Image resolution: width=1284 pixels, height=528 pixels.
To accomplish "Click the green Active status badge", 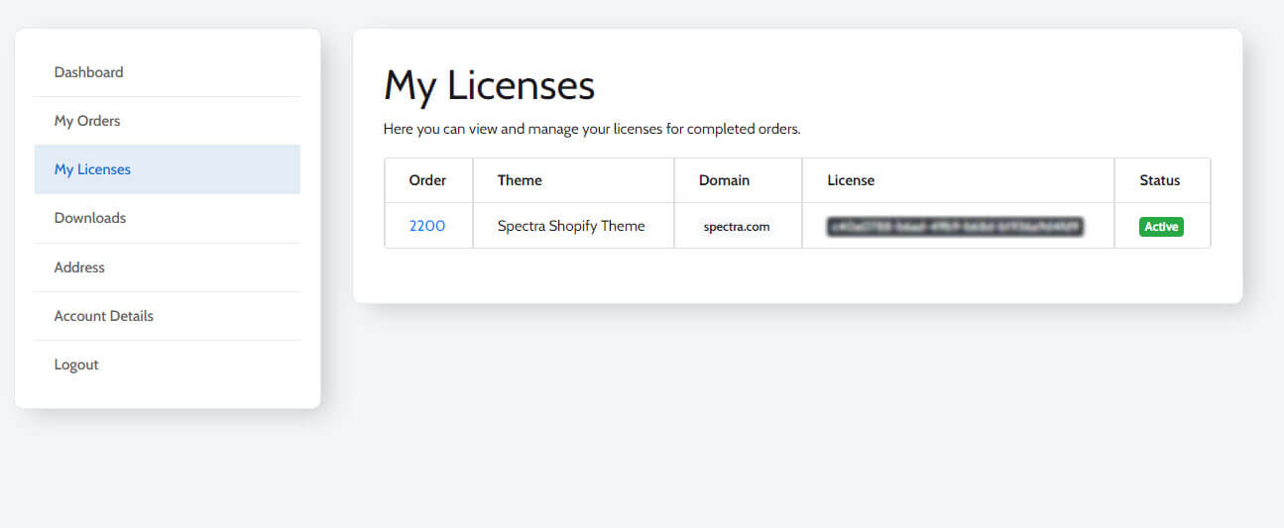I will coord(1161,227).
